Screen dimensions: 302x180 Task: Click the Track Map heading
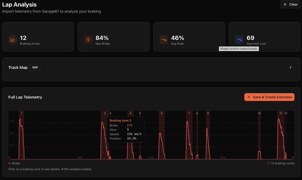tap(18, 68)
